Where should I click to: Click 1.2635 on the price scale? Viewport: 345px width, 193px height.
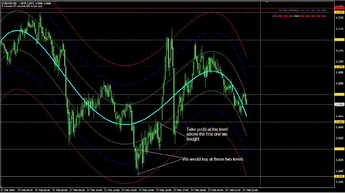pos(340,138)
